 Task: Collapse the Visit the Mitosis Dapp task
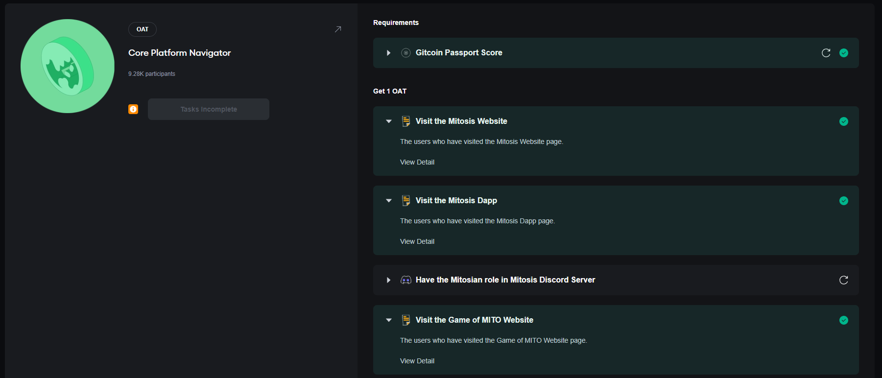389,201
